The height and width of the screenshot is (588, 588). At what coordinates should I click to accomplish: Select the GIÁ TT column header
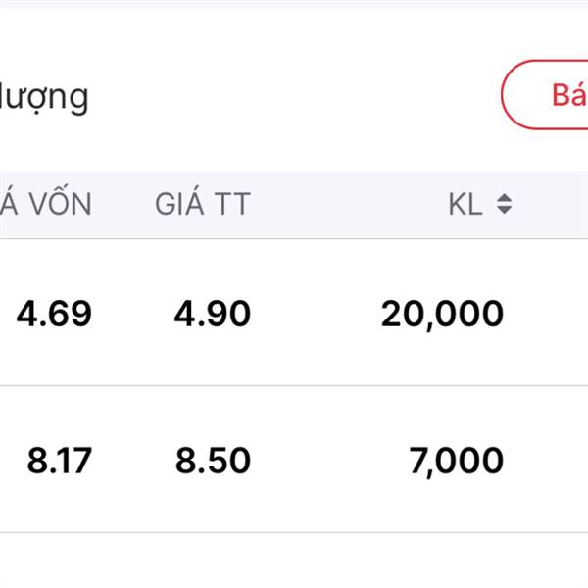pyautogui.click(x=203, y=203)
